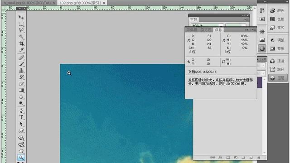This screenshot has width=290, height=163.
Task: Open XY coordinate units crosshair options
Action: (188, 62)
